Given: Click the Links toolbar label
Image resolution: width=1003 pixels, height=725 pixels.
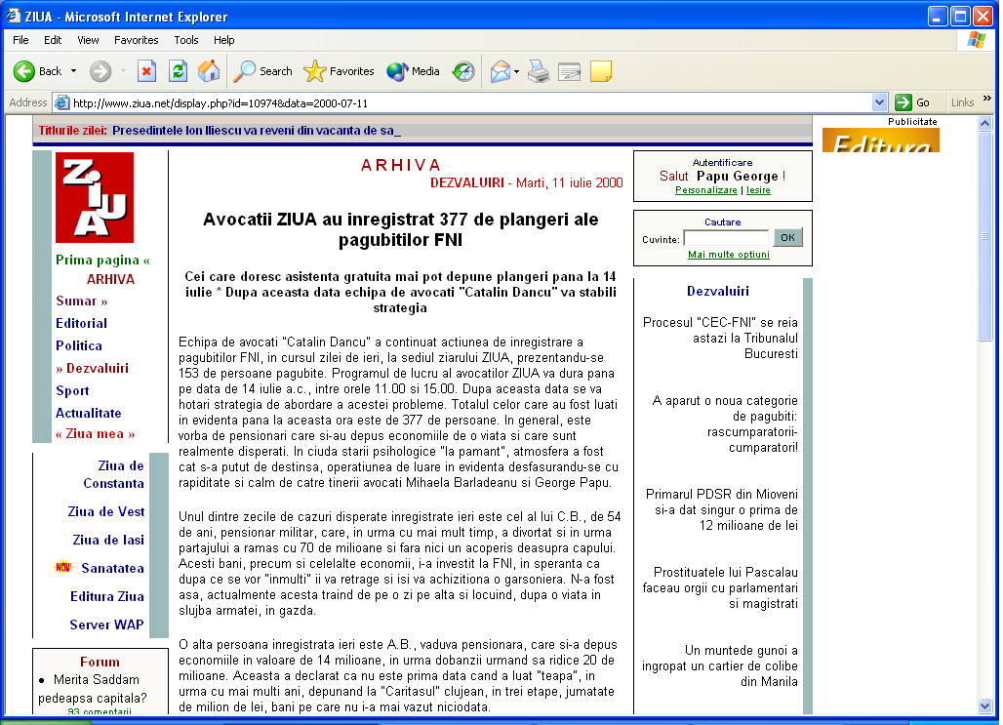Looking at the screenshot, I should [x=962, y=102].
